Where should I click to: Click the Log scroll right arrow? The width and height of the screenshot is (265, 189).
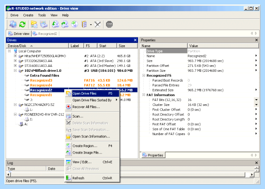pyautogui.click(x=252, y=175)
